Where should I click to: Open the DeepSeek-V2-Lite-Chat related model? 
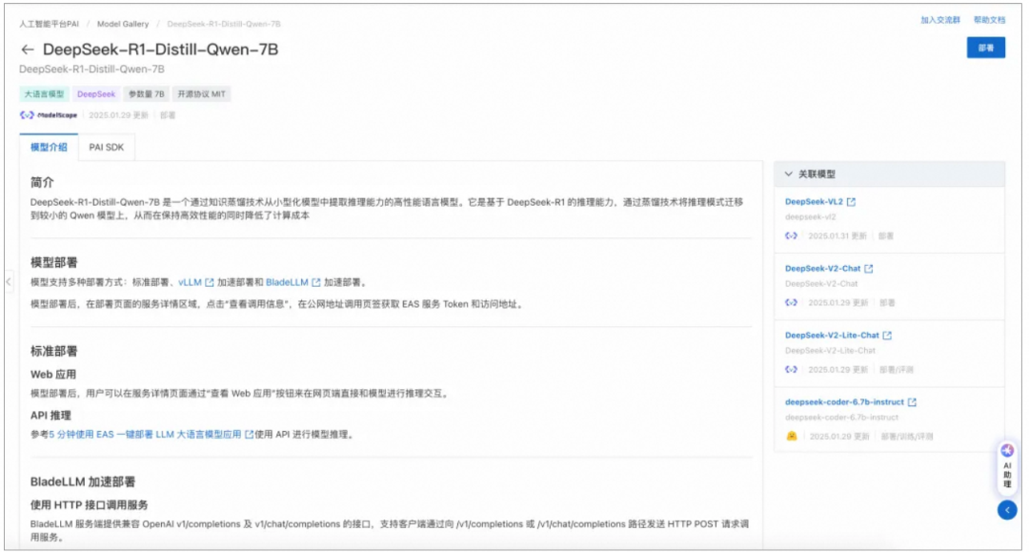832,336
